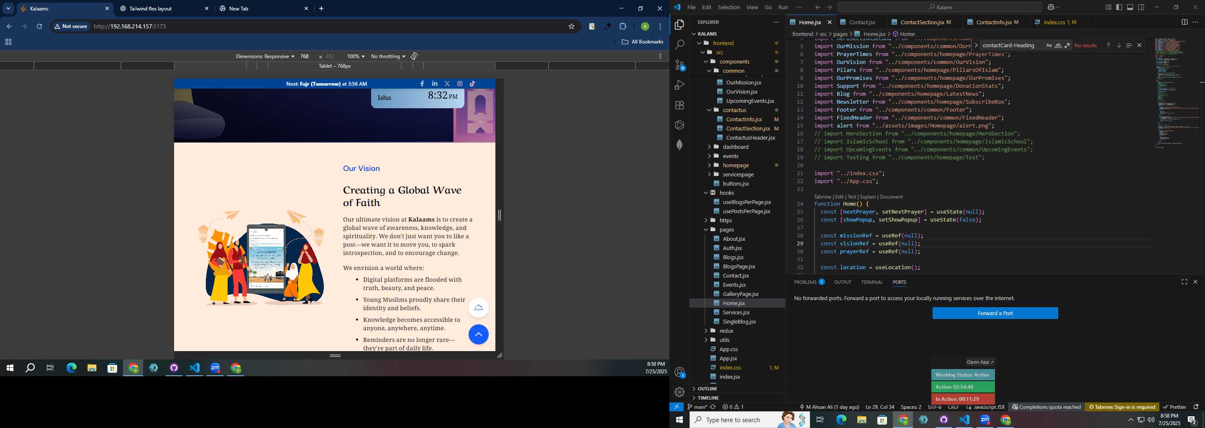Open the Extensions view icon in VS Code
The width and height of the screenshot is (1205, 428).
click(x=679, y=105)
